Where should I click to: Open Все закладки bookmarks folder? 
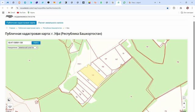click(187, 13)
